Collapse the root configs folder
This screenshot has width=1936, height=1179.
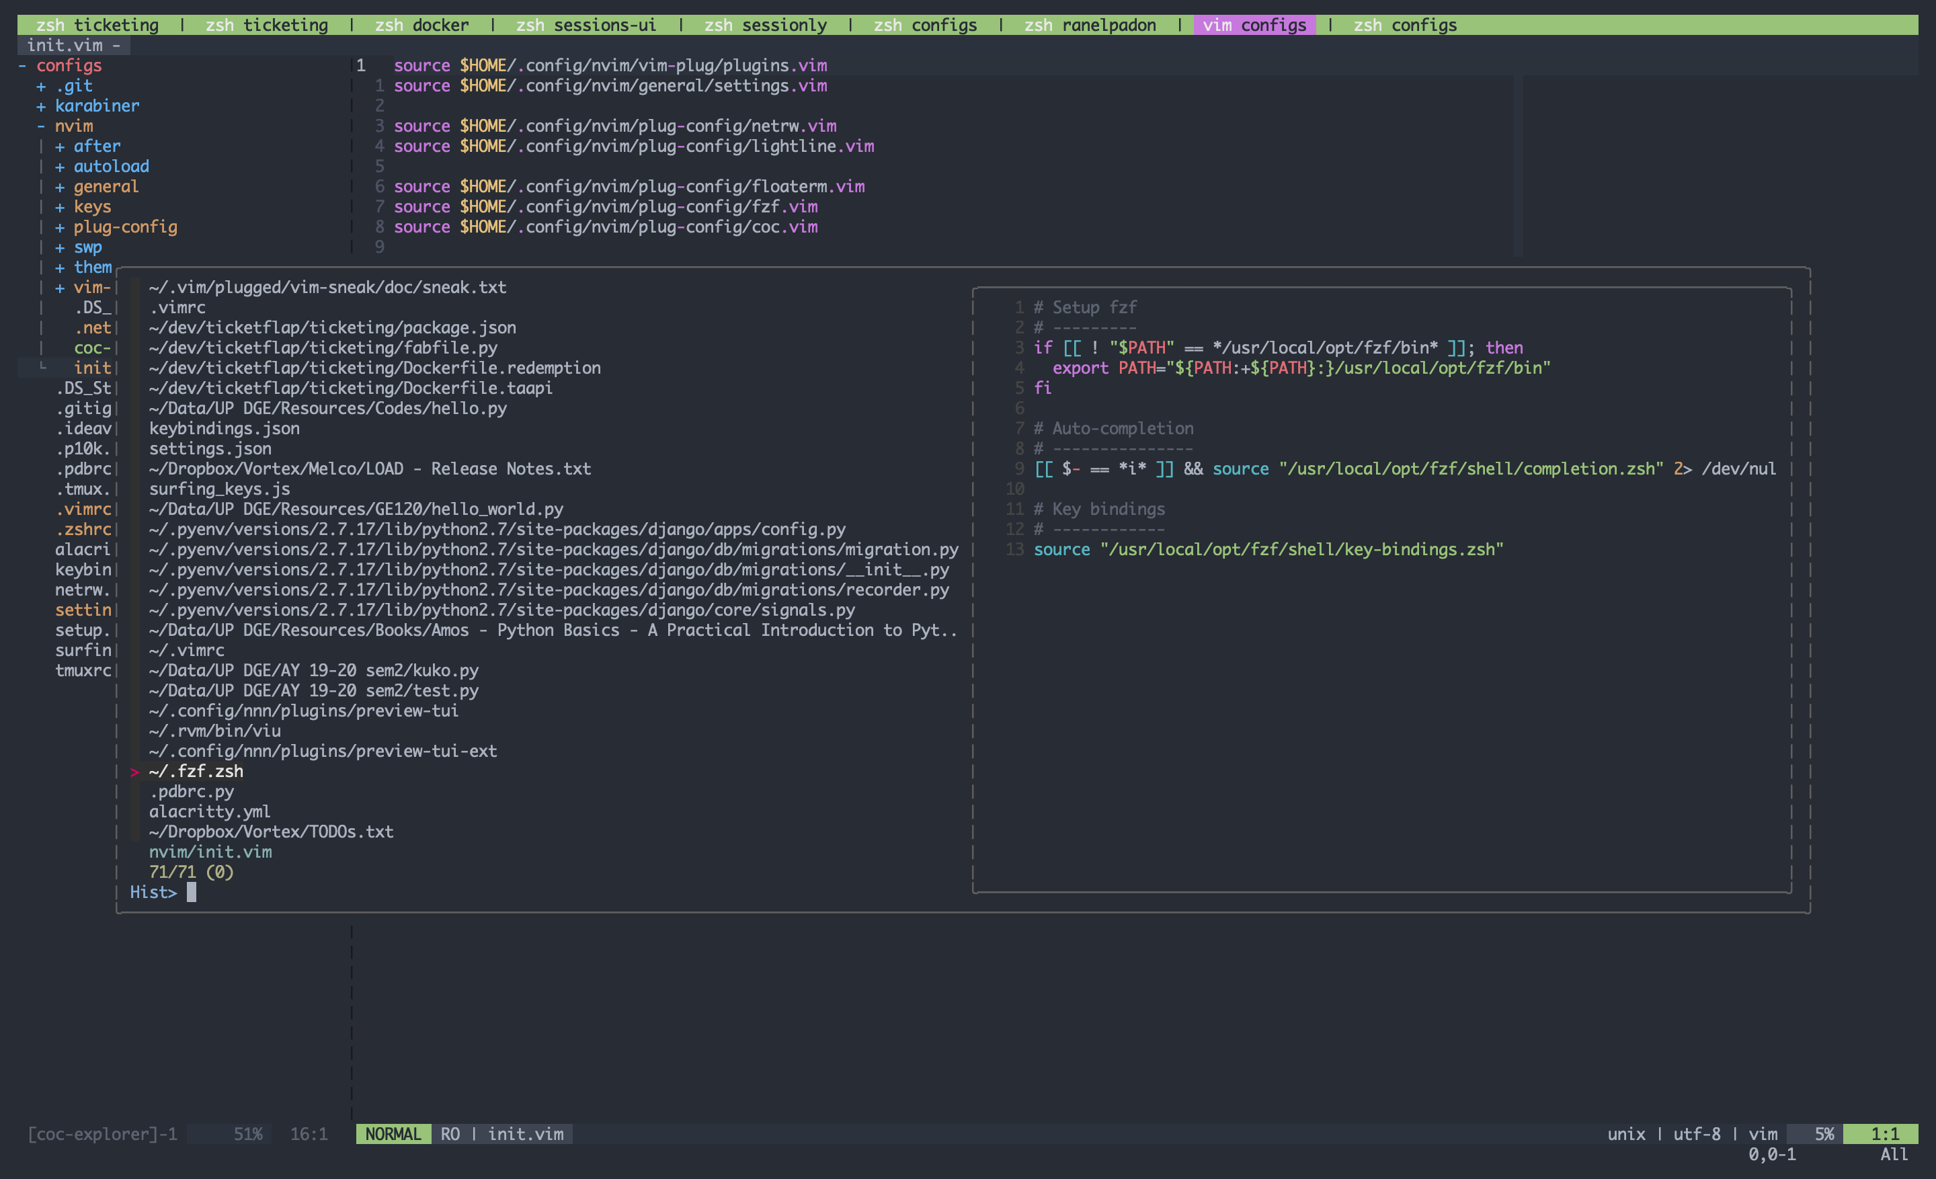[x=22, y=66]
